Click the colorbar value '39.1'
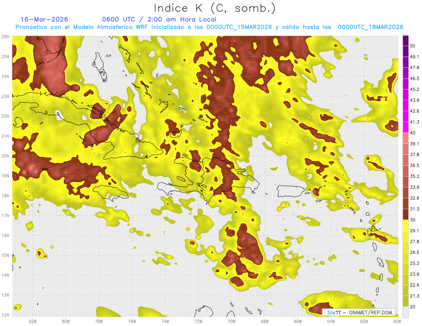Viewport: 422px width, 326px height. (415, 143)
